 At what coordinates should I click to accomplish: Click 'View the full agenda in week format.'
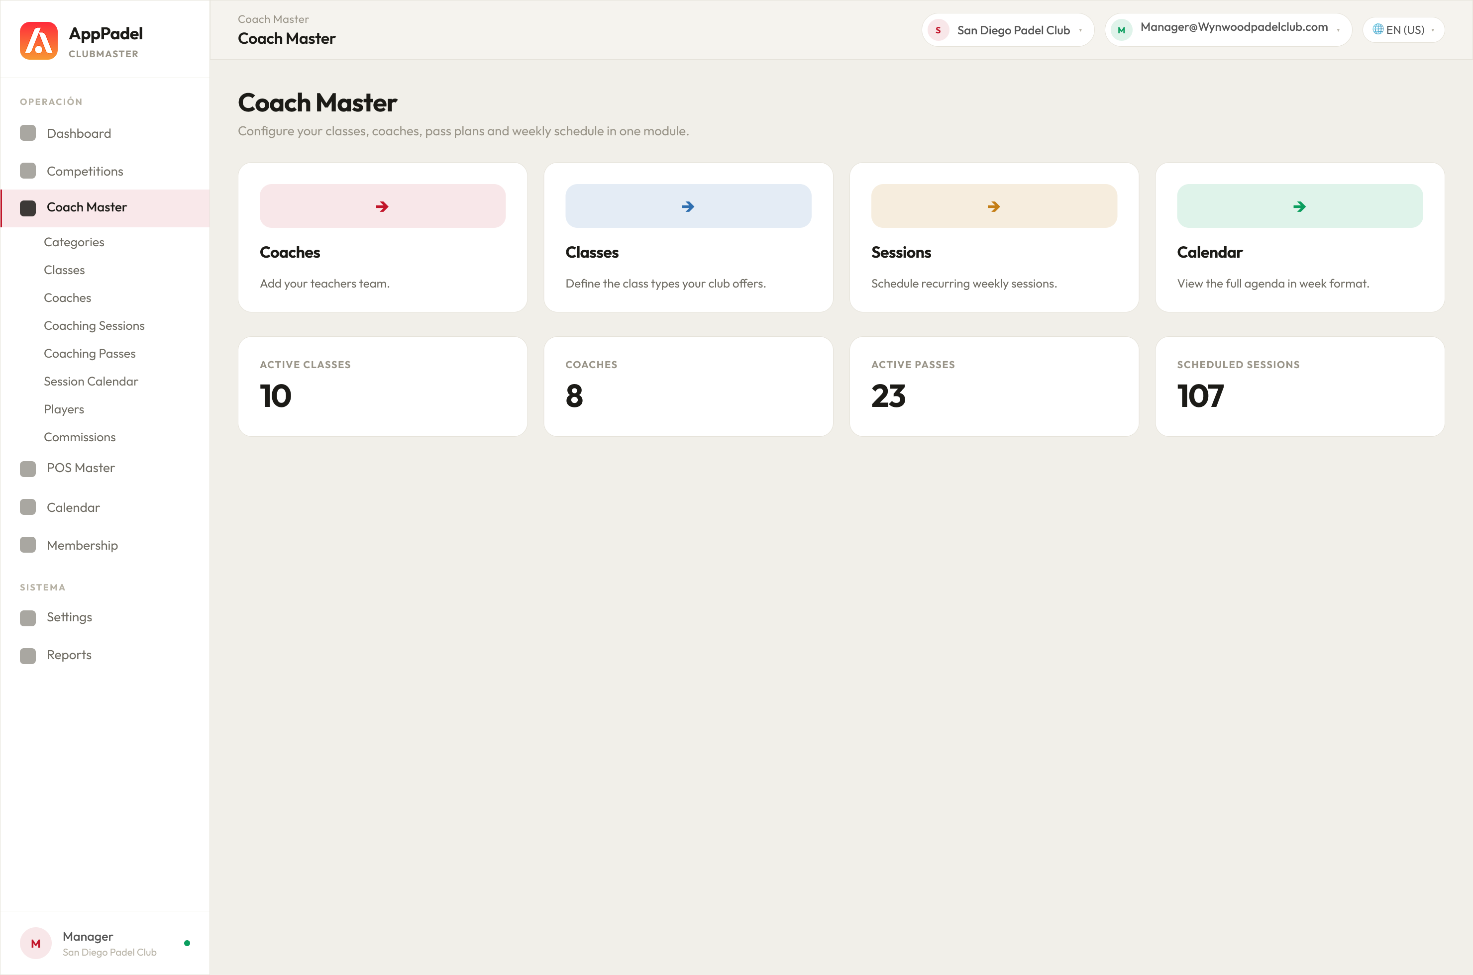click(x=1273, y=284)
